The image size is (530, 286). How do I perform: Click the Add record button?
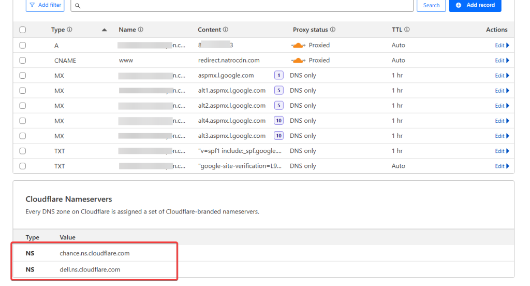(x=475, y=5)
